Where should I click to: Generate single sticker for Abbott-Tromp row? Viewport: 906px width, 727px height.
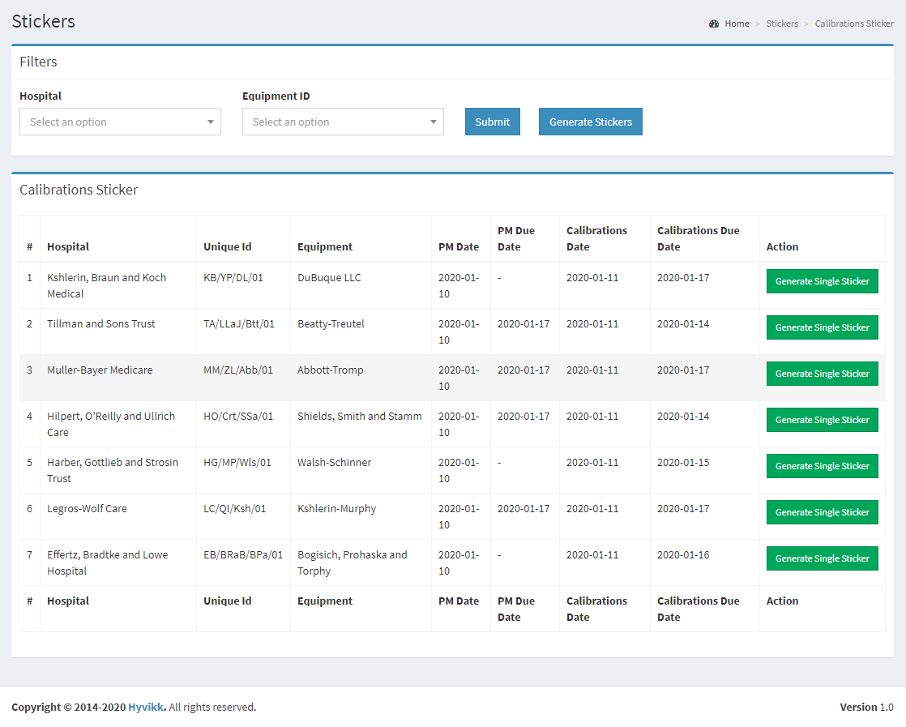[823, 374]
